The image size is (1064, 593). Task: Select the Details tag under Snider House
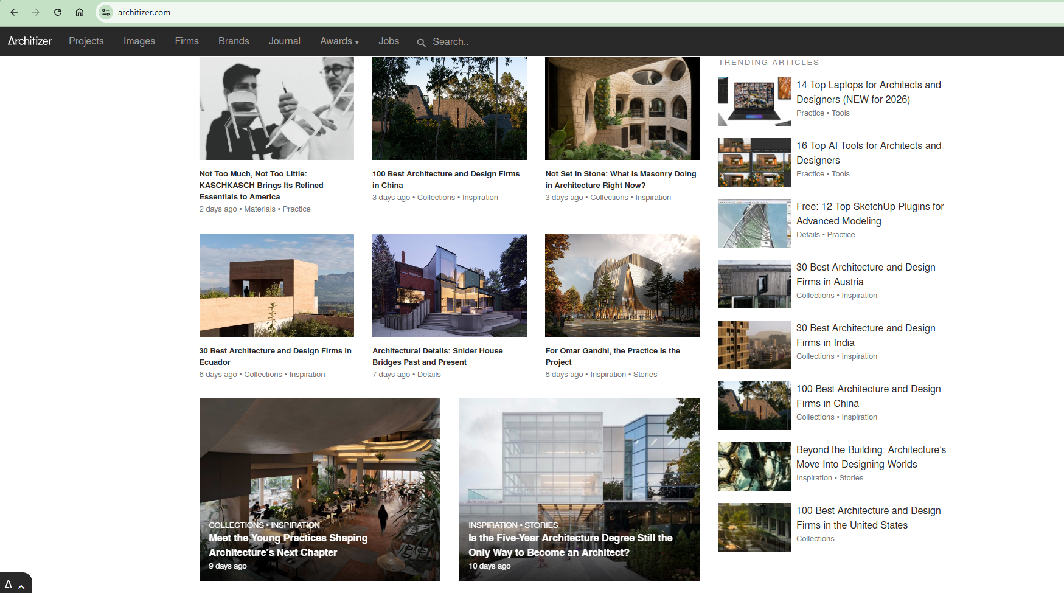[x=429, y=375]
